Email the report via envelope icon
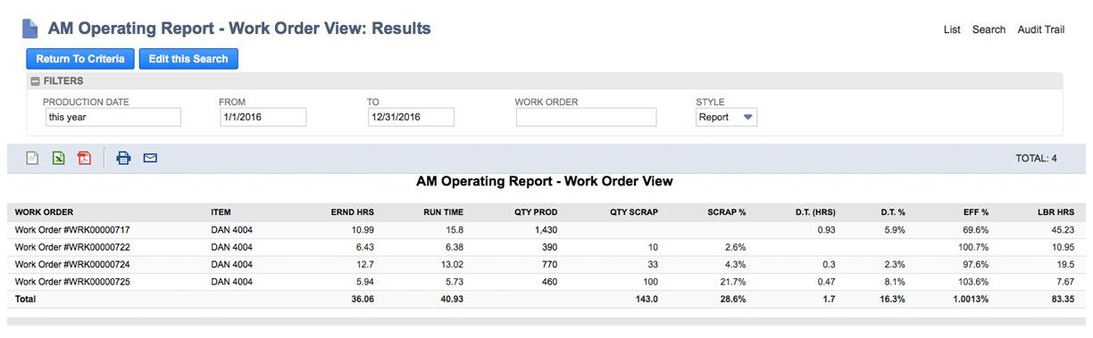This screenshot has height=338, width=1093. point(150,159)
